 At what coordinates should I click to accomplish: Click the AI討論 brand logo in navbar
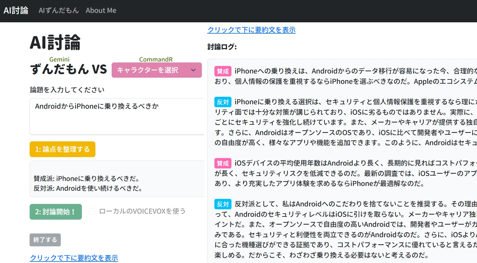pyautogui.click(x=16, y=11)
